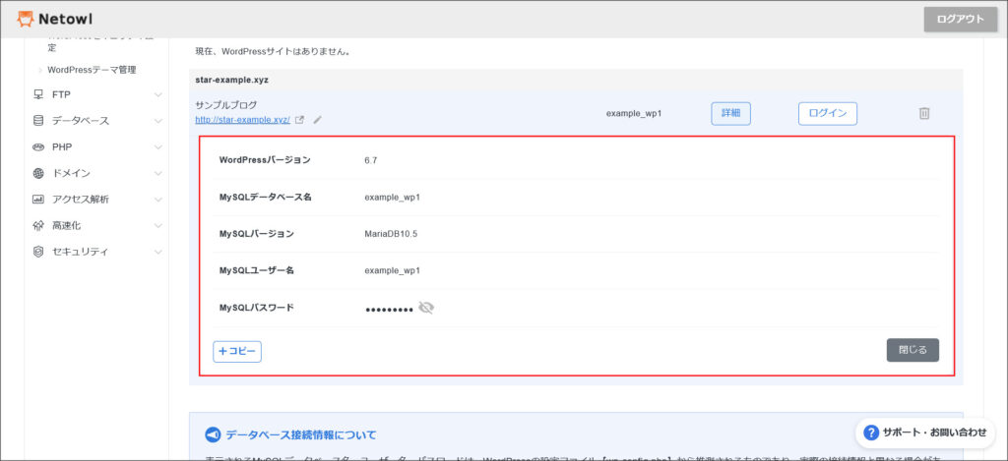Image resolution: width=1008 pixels, height=461 pixels.
Task: Select ドメイン menu item
Action: tap(71, 173)
